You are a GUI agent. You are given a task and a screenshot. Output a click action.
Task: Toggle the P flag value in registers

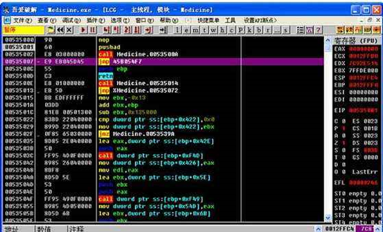344,128
